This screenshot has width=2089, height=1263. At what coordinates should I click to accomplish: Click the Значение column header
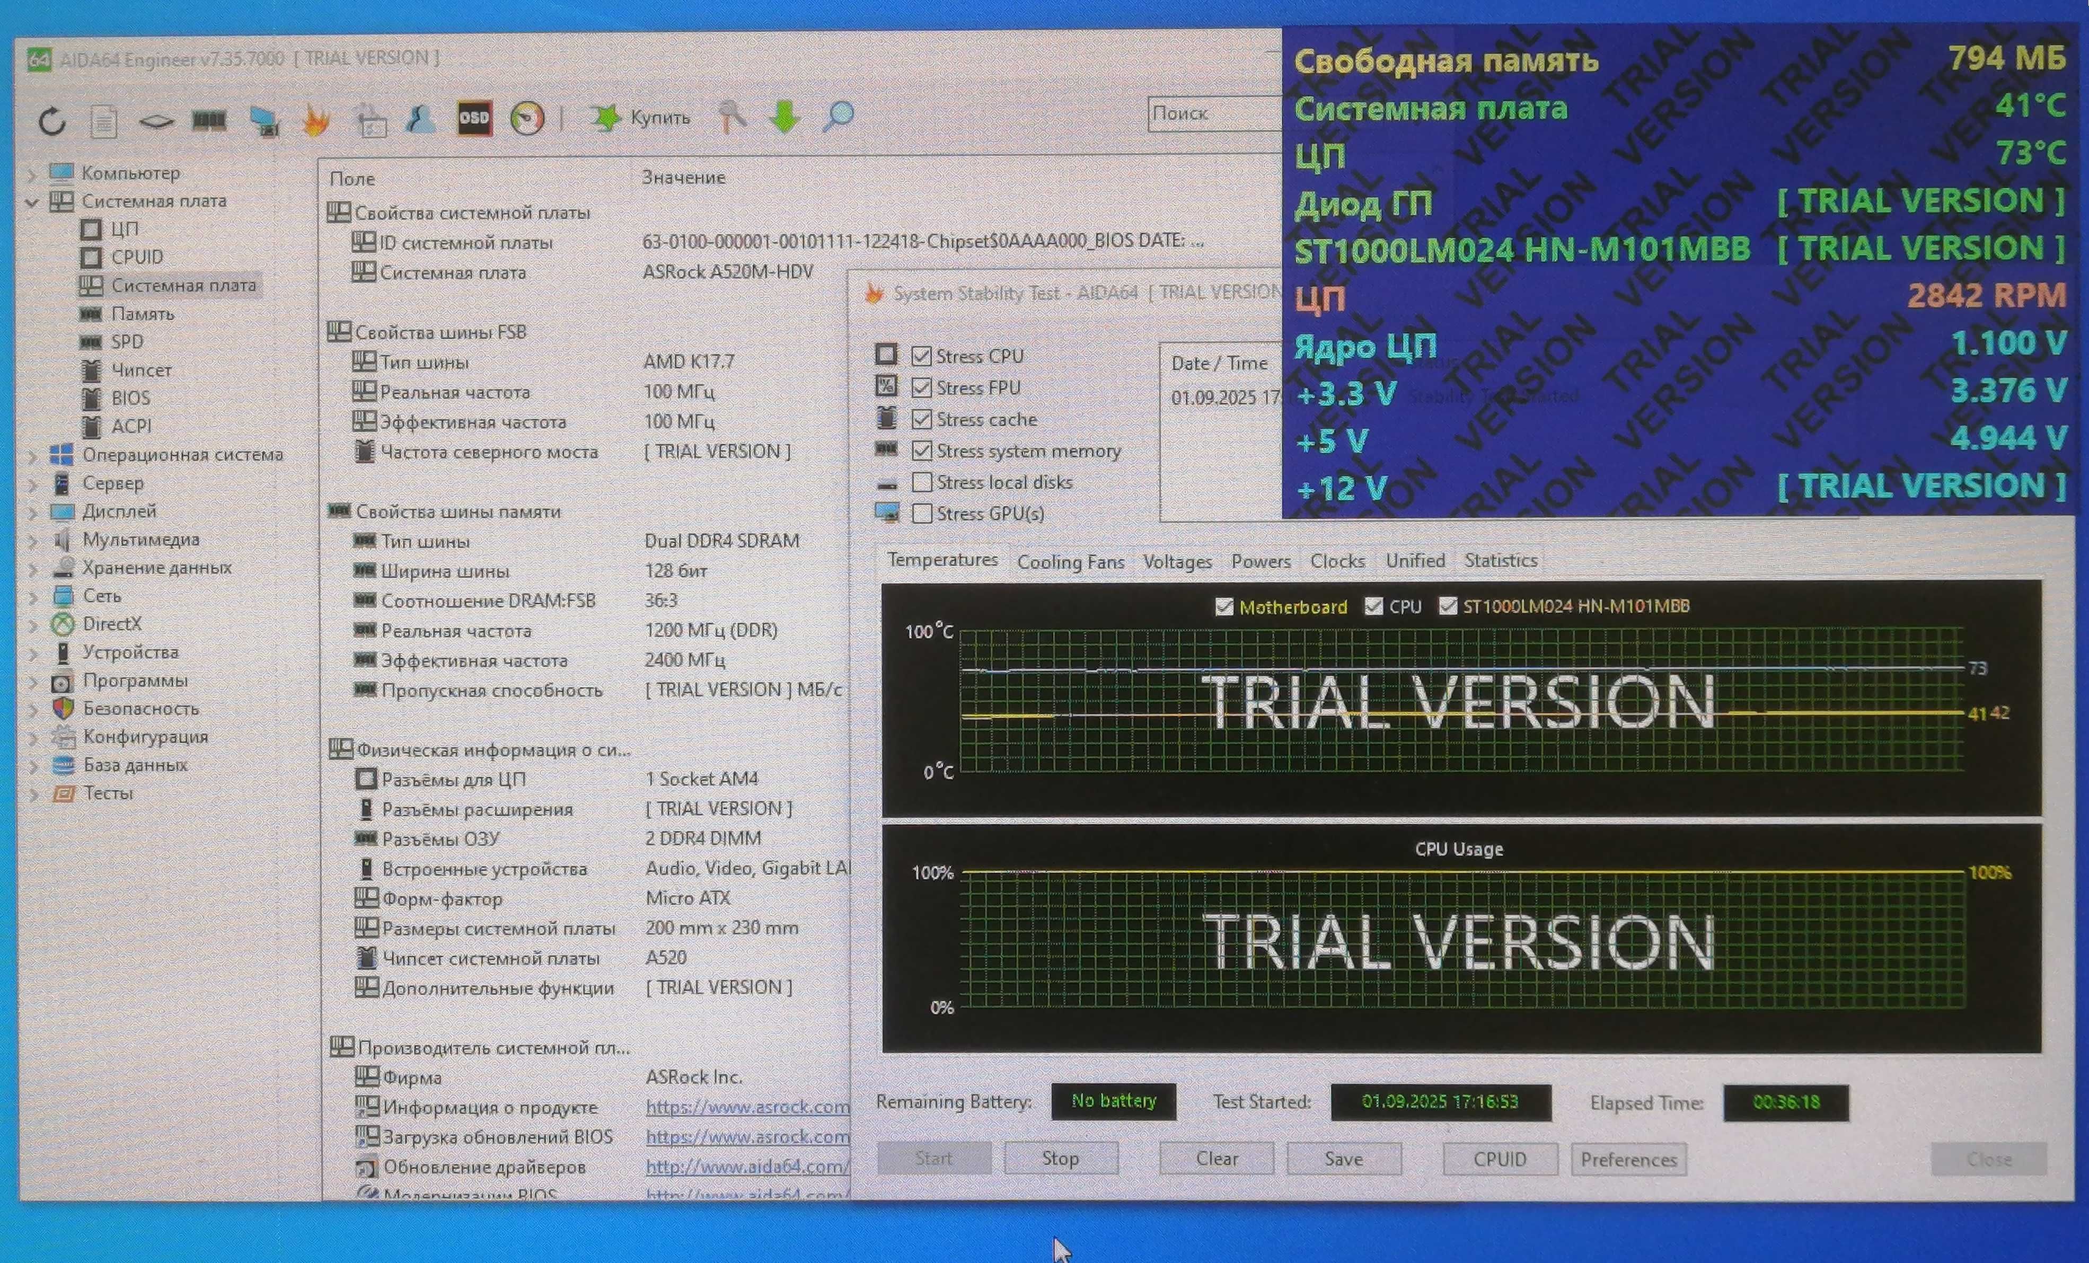[683, 177]
